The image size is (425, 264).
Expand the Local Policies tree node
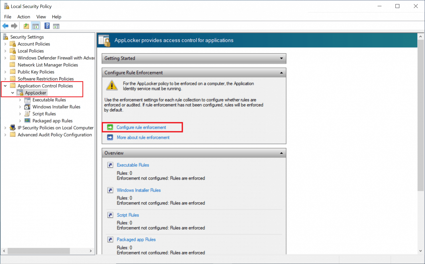coord(5,51)
